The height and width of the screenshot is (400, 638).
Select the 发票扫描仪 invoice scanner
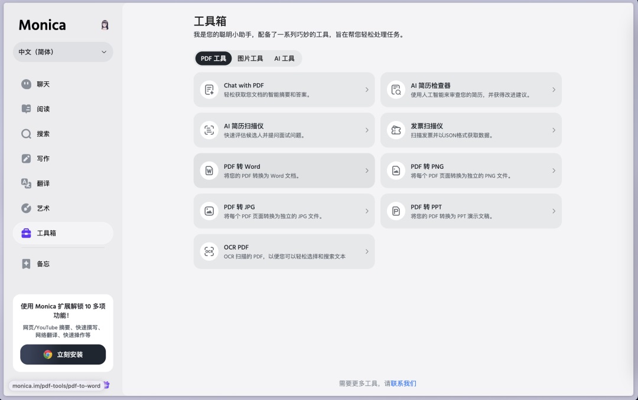pyautogui.click(x=471, y=130)
